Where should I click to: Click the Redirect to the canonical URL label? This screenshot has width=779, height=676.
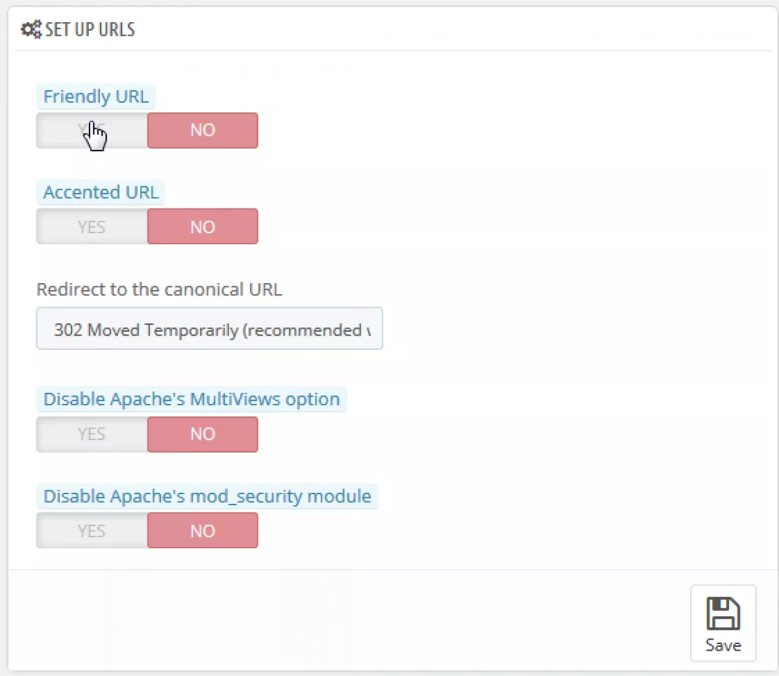coord(159,290)
